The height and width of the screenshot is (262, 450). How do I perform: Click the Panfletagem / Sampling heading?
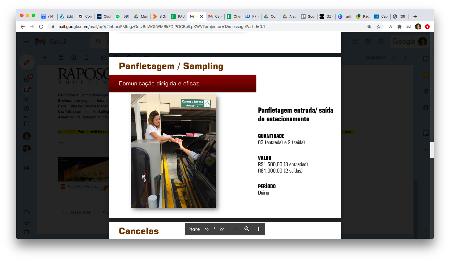pos(171,66)
